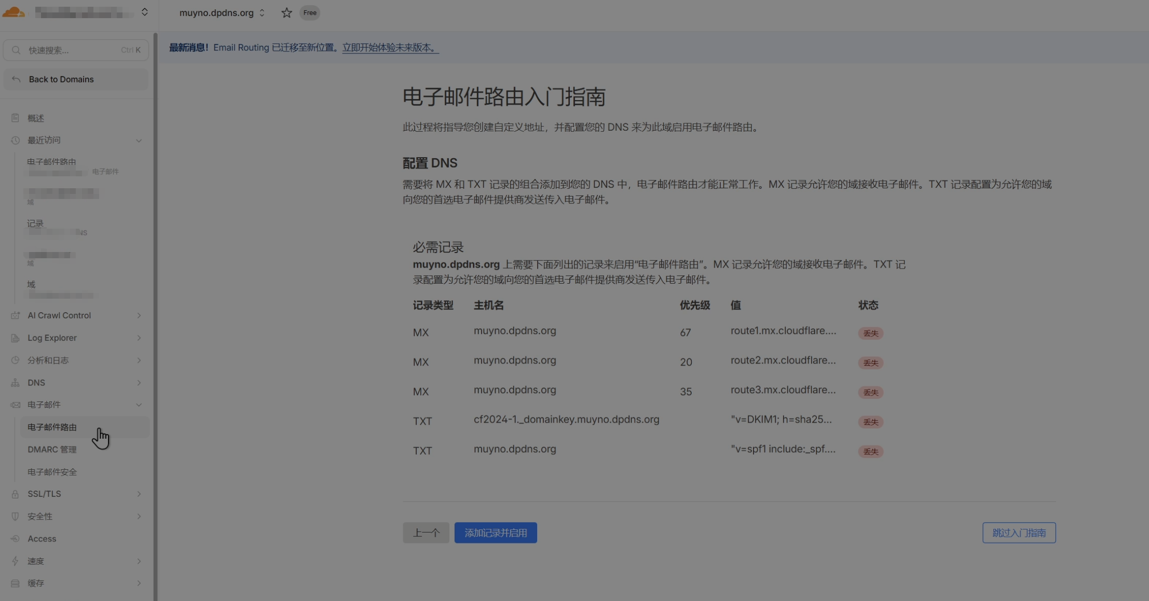Collapse the 最近访问 section

[x=139, y=141]
